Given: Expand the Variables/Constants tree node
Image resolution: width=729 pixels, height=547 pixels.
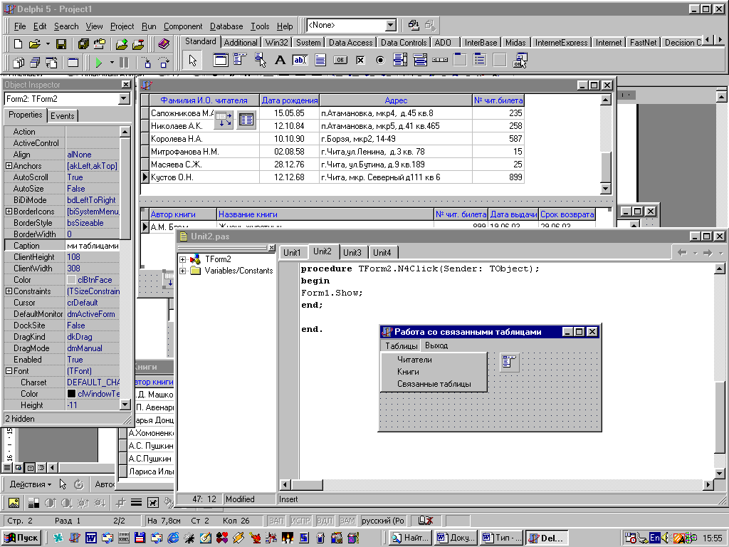Looking at the screenshot, I should [x=183, y=271].
